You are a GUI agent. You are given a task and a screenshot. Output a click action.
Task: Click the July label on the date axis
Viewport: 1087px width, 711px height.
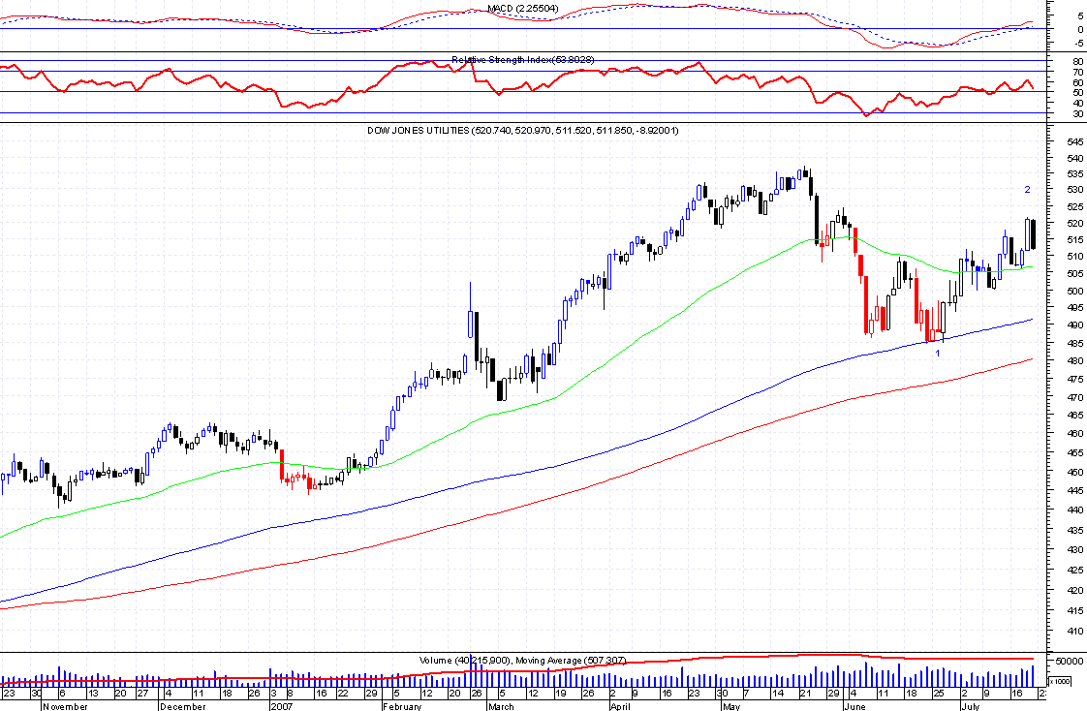pos(970,706)
